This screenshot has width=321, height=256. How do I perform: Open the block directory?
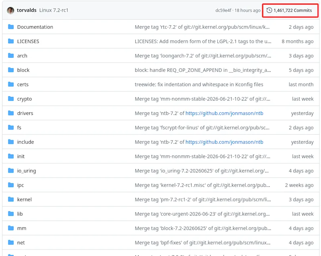click(23, 70)
